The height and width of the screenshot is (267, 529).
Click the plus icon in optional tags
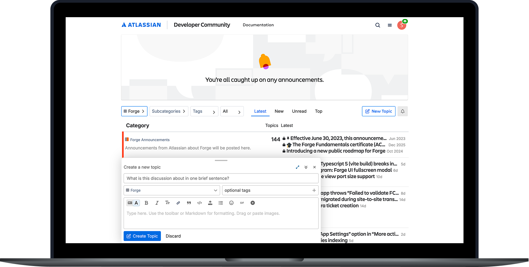click(314, 190)
